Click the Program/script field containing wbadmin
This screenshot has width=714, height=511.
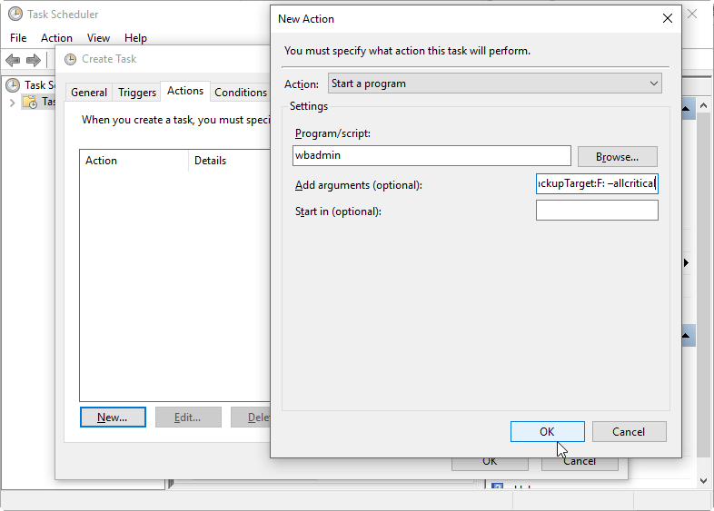[x=431, y=155]
